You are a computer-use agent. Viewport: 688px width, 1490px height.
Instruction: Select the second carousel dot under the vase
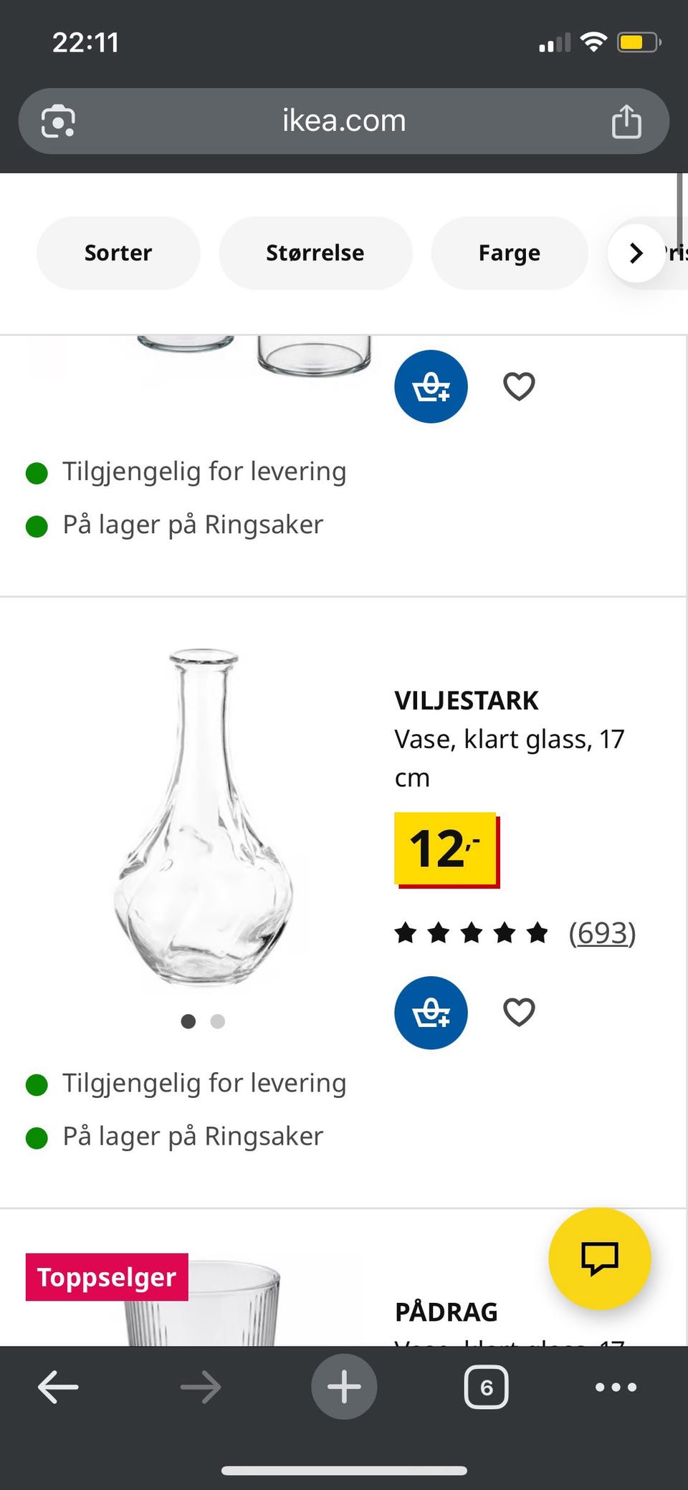217,1021
